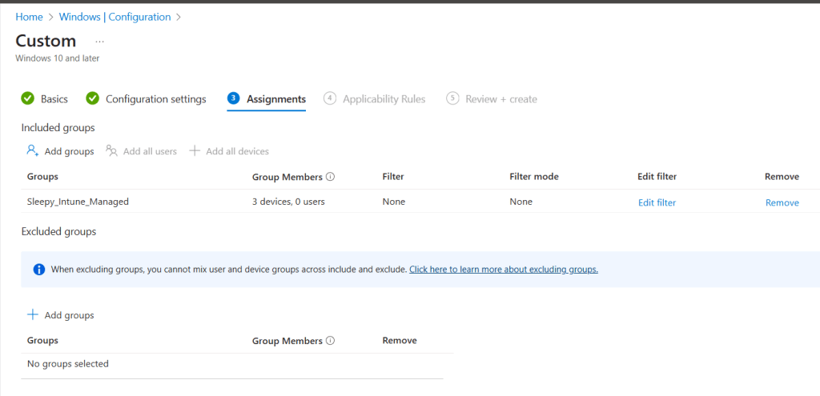The image size is (820, 396).
Task: Click the Basics green checkmark icon
Action: pos(28,98)
